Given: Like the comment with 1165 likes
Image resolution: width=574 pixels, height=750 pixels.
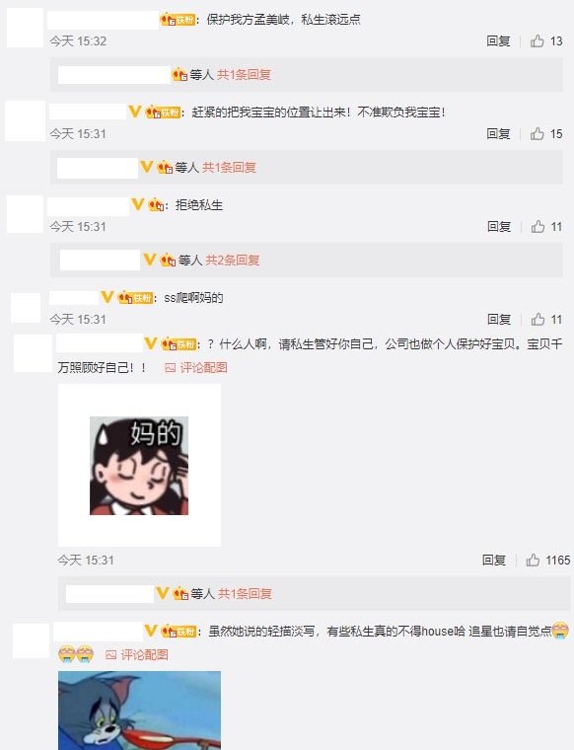Looking at the screenshot, I should pyautogui.click(x=533, y=561).
